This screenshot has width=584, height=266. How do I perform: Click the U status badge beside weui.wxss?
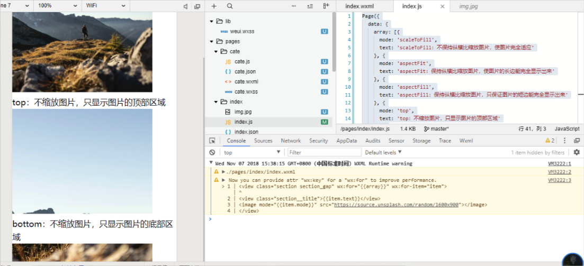pyautogui.click(x=325, y=31)
